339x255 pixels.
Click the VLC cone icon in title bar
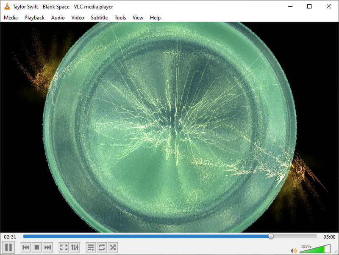coord(7,6)
